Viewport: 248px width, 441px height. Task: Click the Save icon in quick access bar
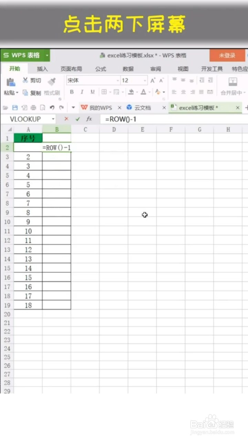(15, 108)
